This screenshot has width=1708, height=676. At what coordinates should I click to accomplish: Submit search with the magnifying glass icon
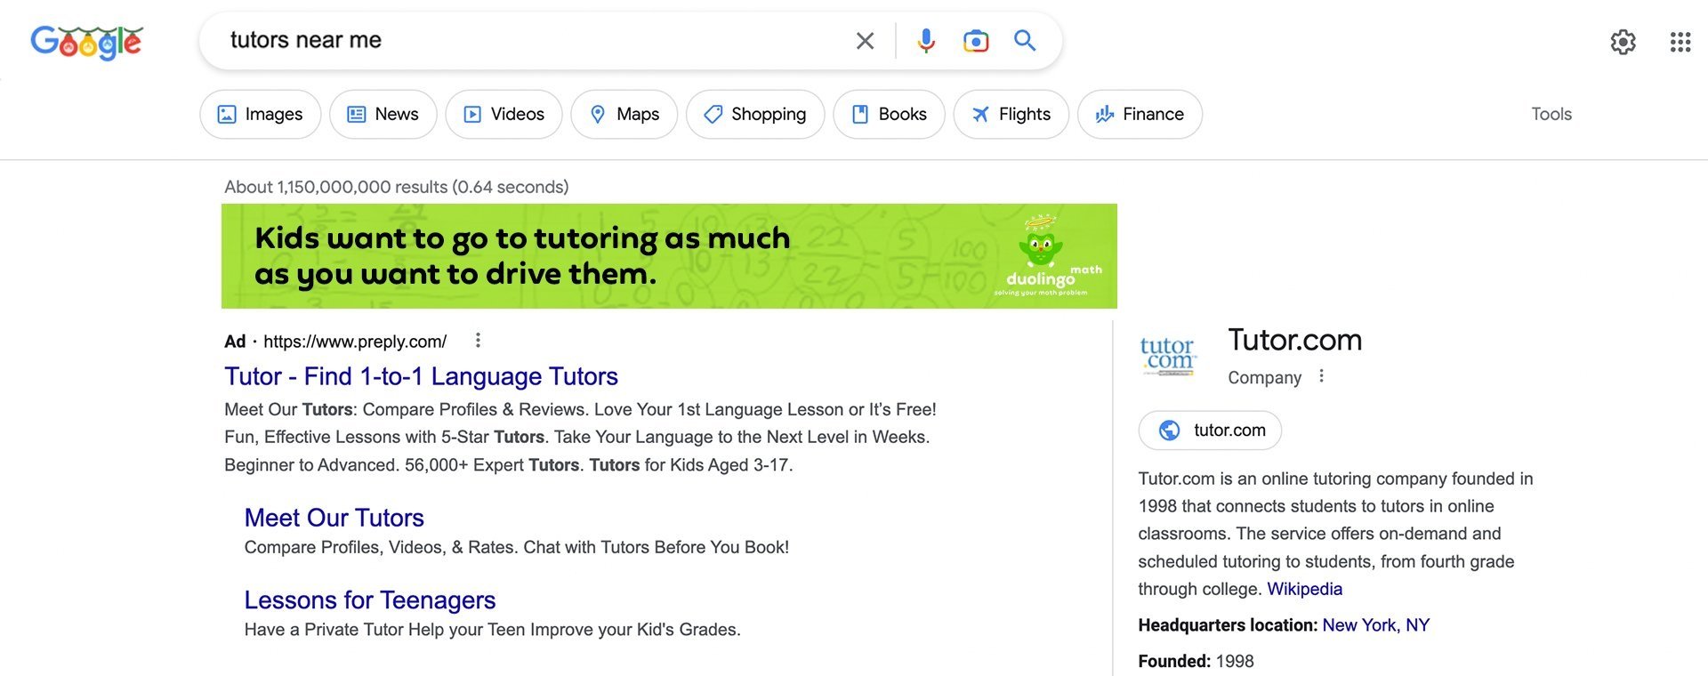[1025, 40]
